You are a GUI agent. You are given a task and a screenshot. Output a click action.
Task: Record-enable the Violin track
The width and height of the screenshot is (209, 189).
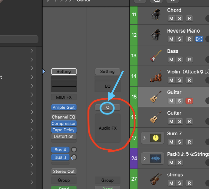(189, 80)
